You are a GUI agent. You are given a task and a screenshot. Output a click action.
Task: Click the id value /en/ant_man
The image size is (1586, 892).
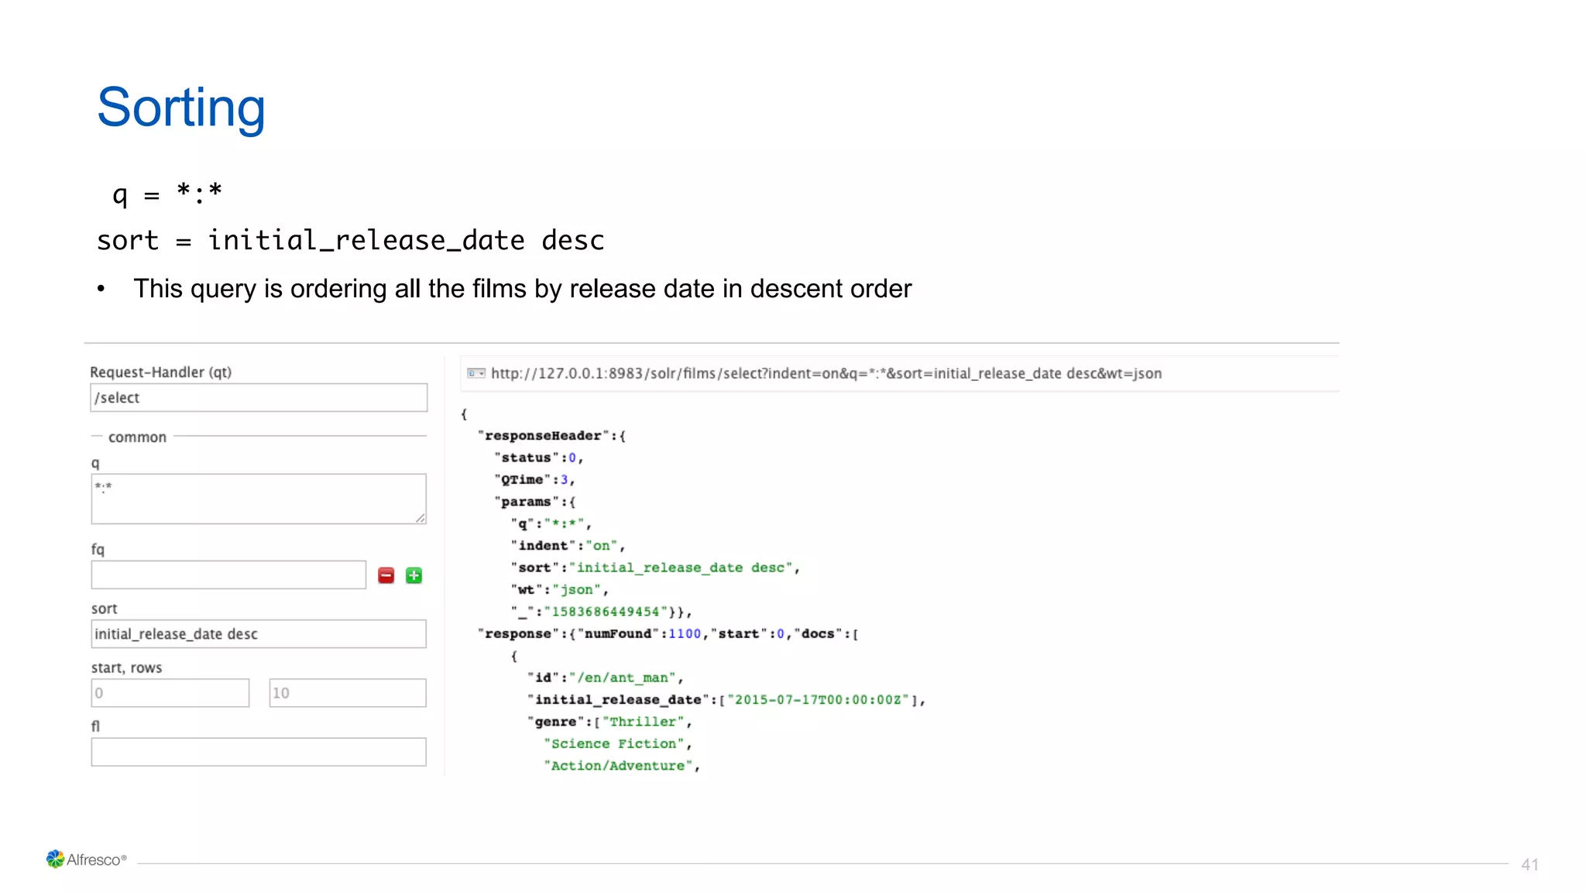pos(623,678)
